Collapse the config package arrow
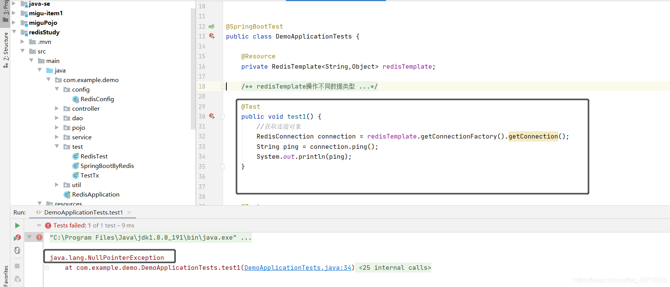The width and height of the screenshot is (670, 287). click(57, 89)
